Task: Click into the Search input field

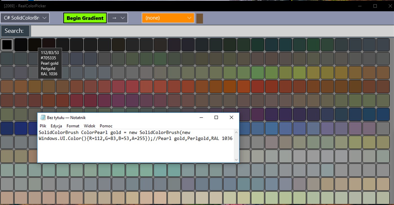Action: [212, 31]
